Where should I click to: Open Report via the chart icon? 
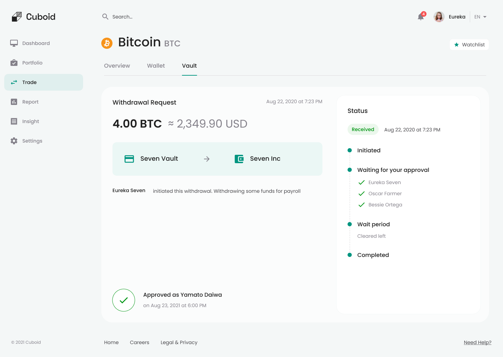pos(14,101)
